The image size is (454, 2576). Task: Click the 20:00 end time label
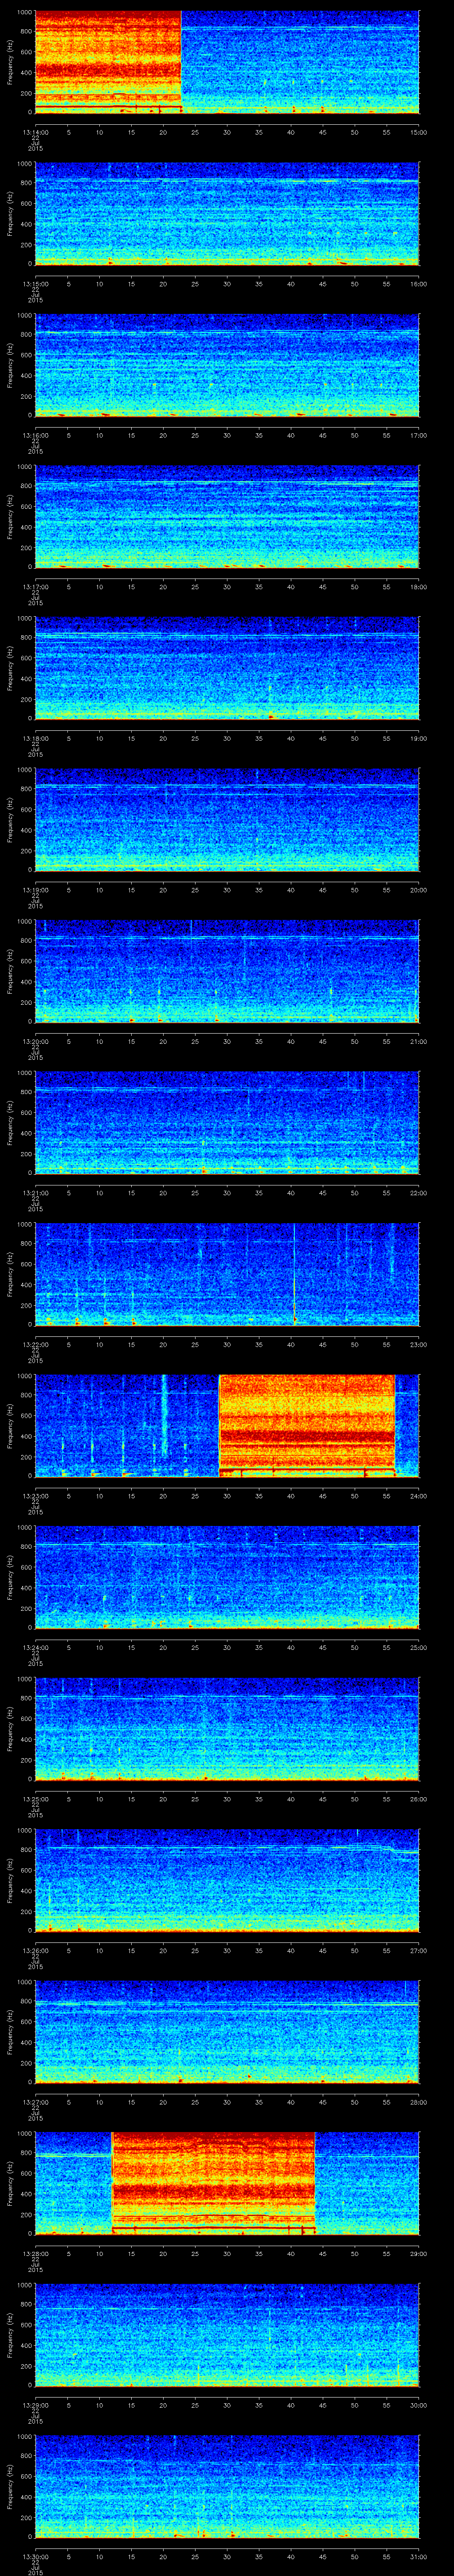[418, 890]
